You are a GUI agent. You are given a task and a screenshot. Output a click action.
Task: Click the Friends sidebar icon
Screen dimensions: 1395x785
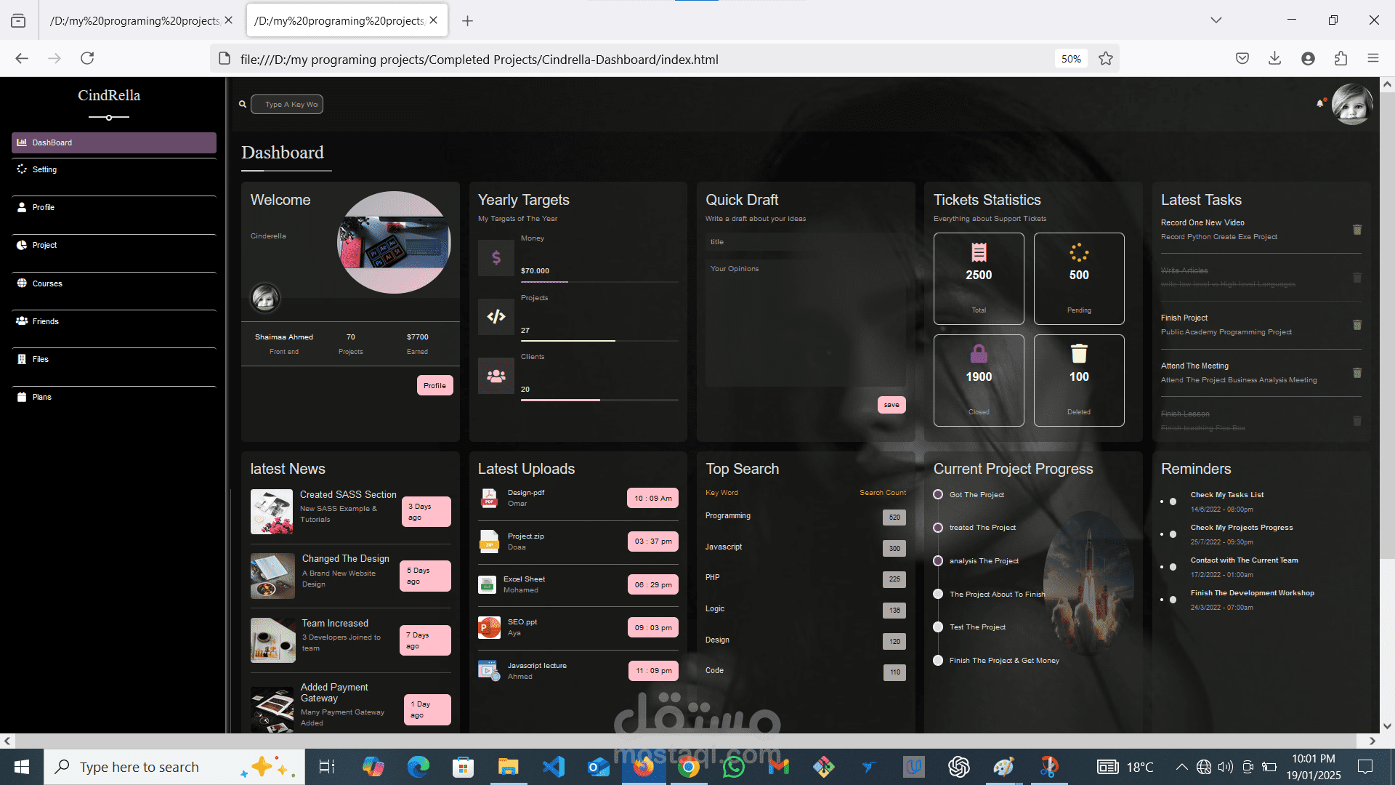pos(22,320)
